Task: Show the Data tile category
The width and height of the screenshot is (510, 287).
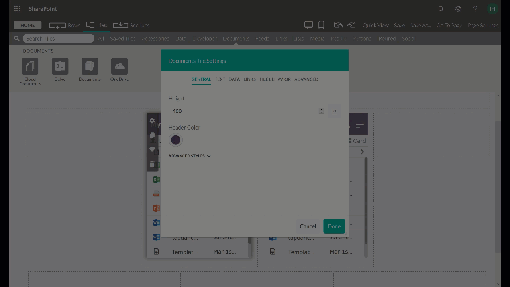Action: coord(181,39)
